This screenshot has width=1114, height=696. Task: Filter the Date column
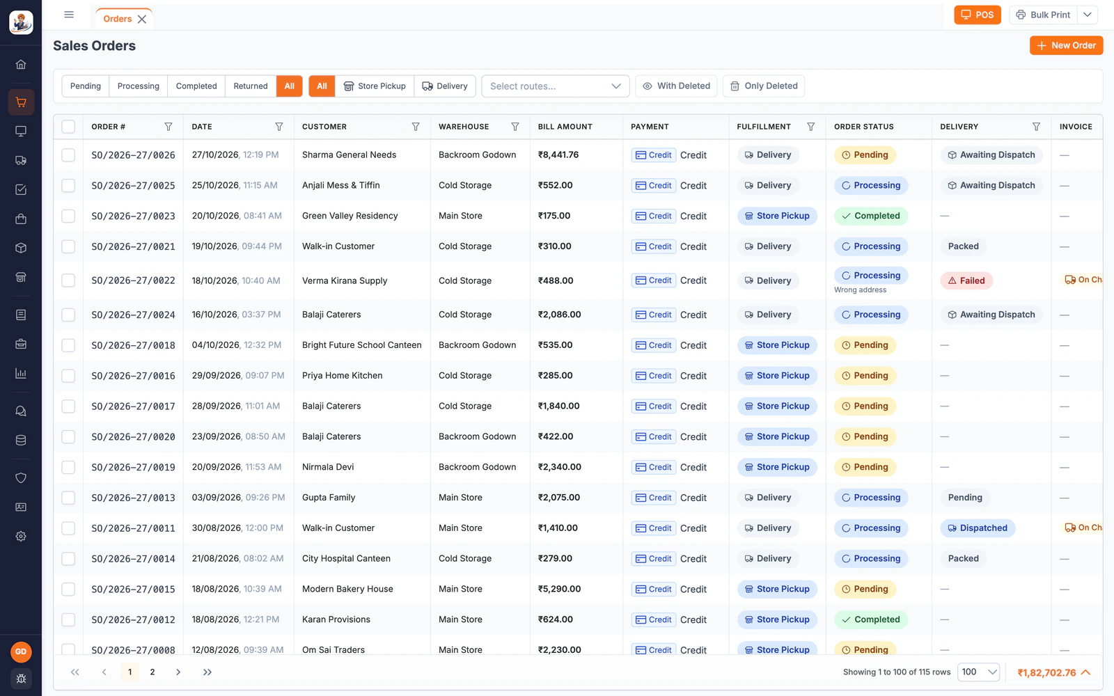pyautogui.click(x=279, y=127)
